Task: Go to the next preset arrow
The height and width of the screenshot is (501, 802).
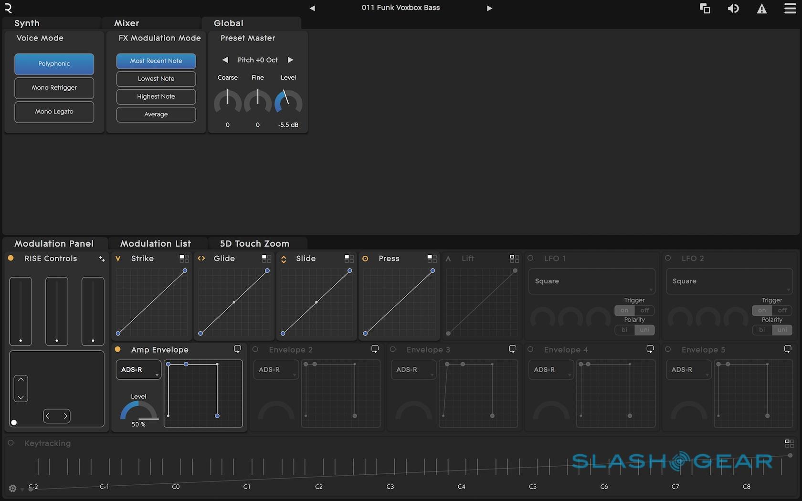Action: (489, 8)
